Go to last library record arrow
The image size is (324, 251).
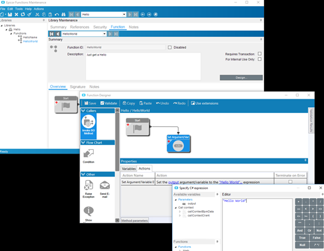pyautogui.click(x=136, y=14)
